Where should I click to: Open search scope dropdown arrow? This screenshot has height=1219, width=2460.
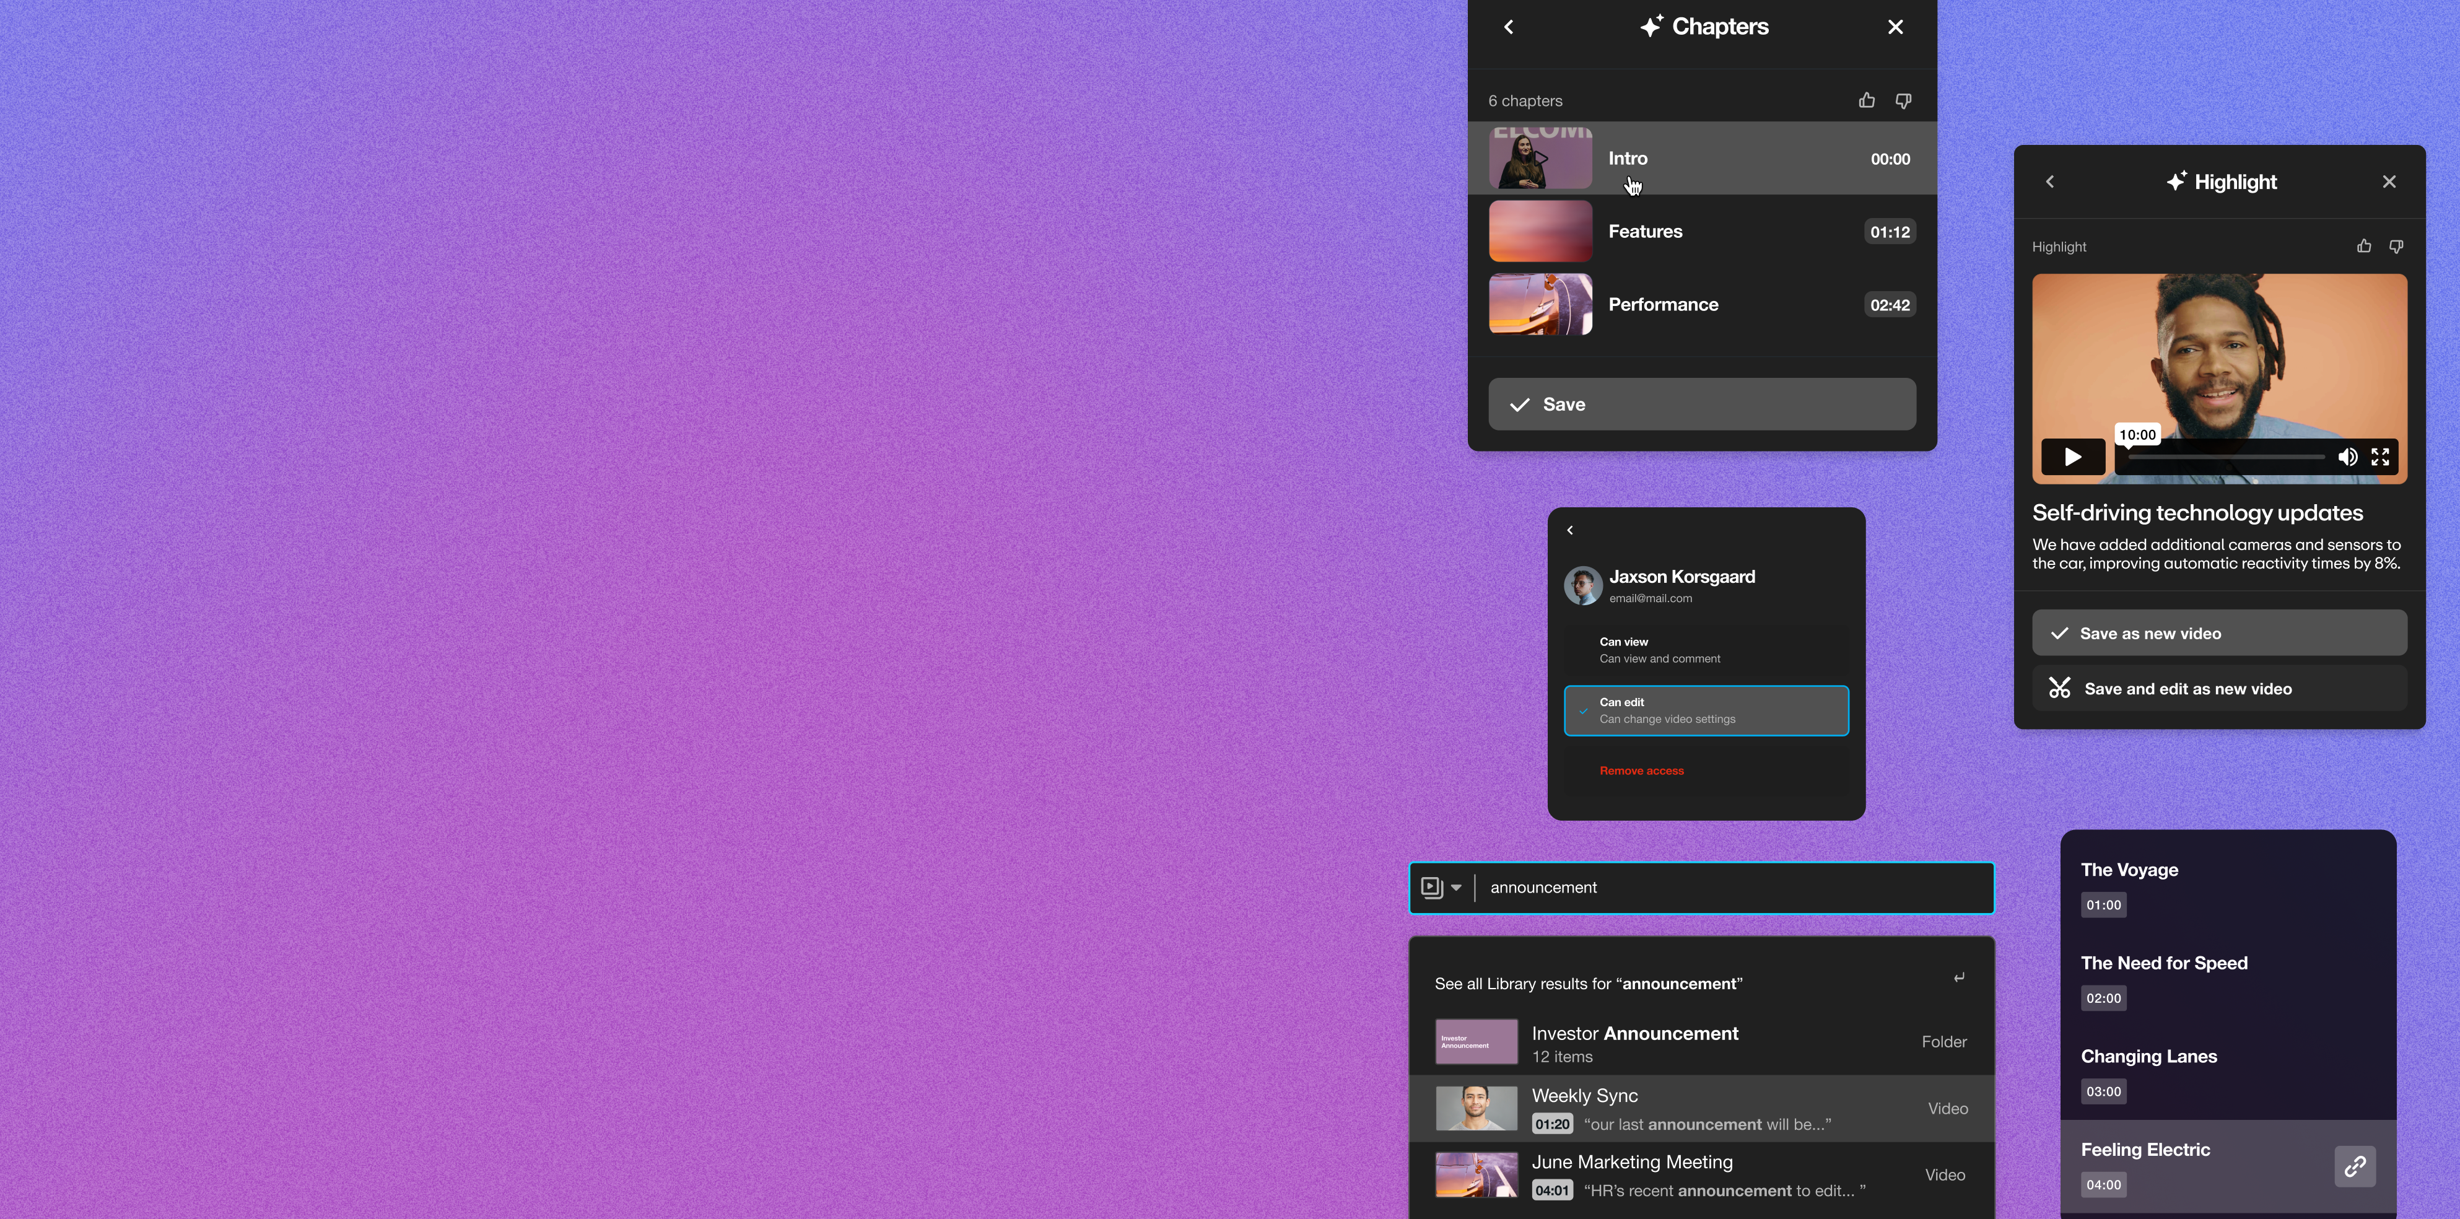coord(1456,888)
